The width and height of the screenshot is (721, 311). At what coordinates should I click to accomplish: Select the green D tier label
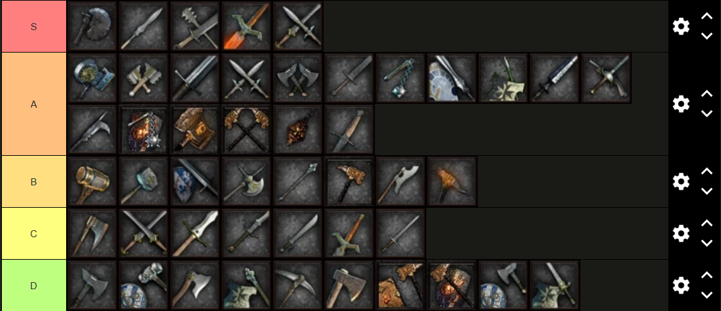33,286
